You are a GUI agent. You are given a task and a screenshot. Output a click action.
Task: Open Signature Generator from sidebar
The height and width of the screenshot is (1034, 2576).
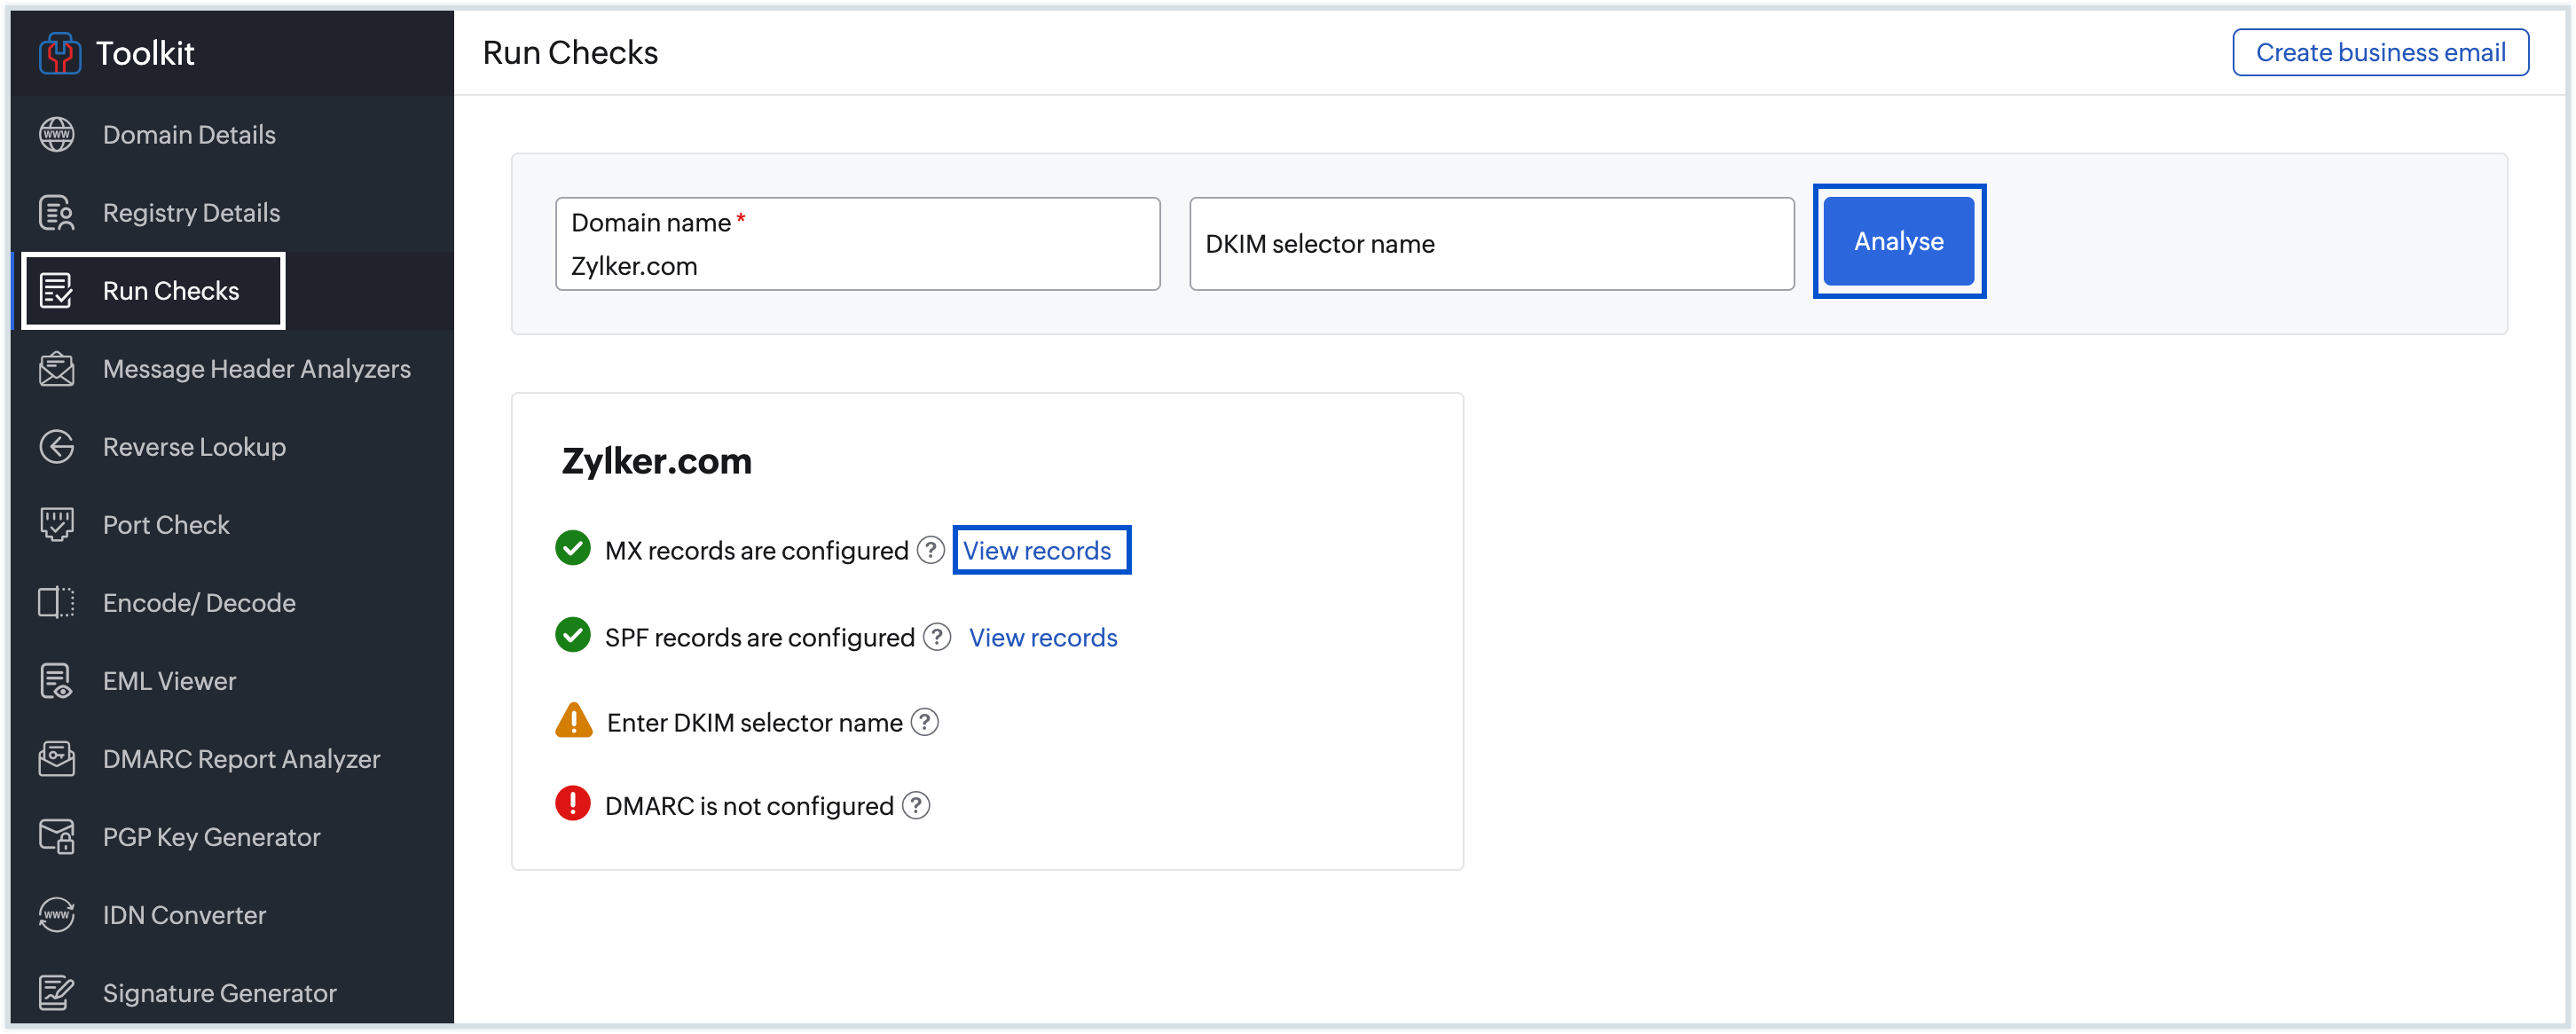tap(219, 993)
